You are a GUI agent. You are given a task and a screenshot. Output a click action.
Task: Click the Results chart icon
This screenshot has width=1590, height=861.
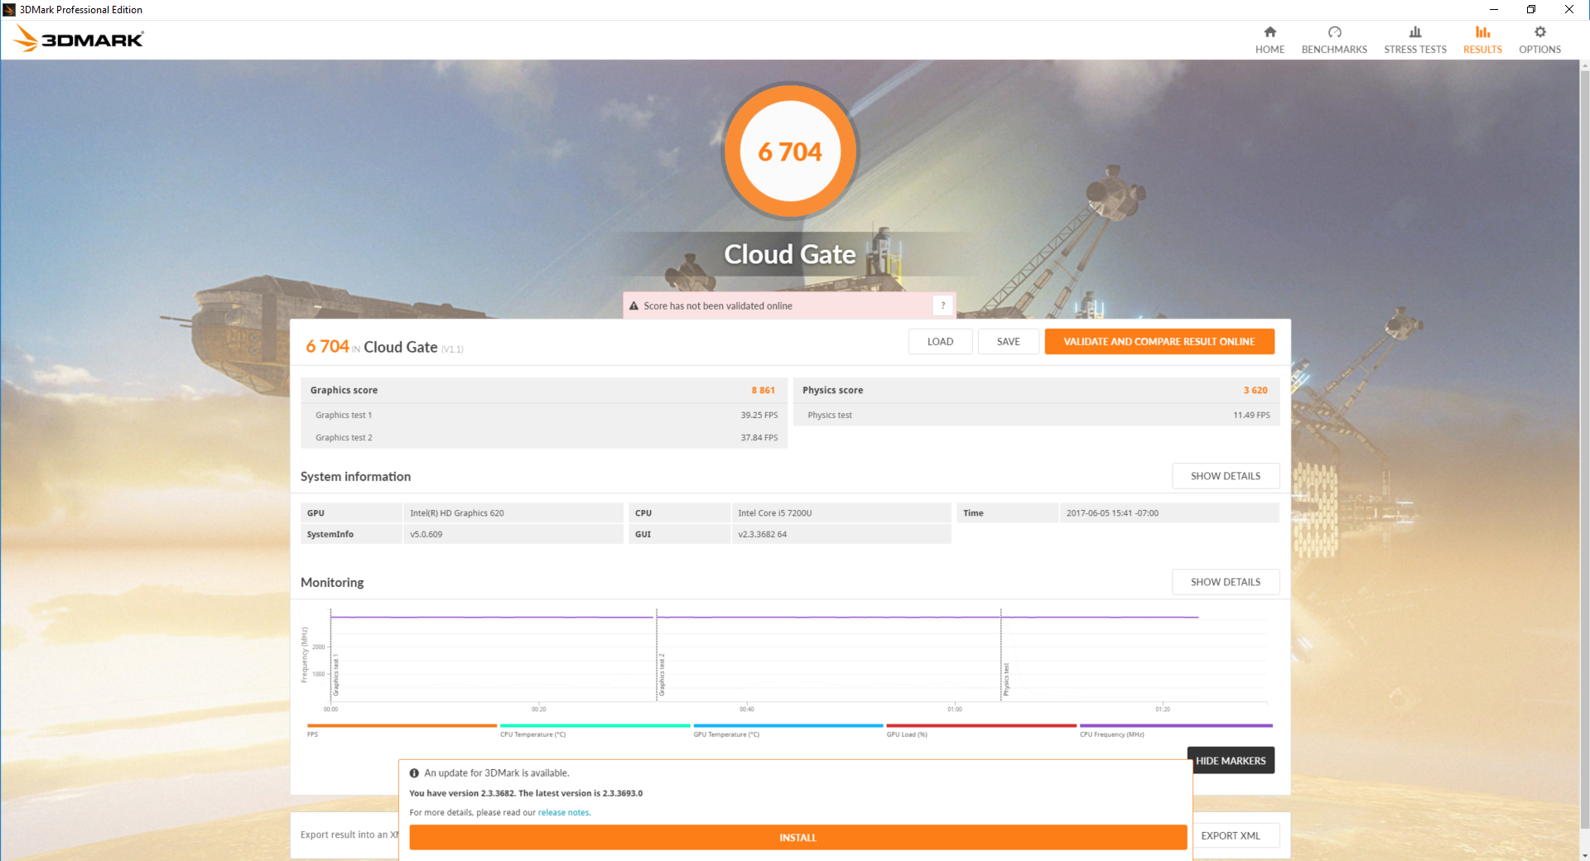click(x=1482, y=32)
